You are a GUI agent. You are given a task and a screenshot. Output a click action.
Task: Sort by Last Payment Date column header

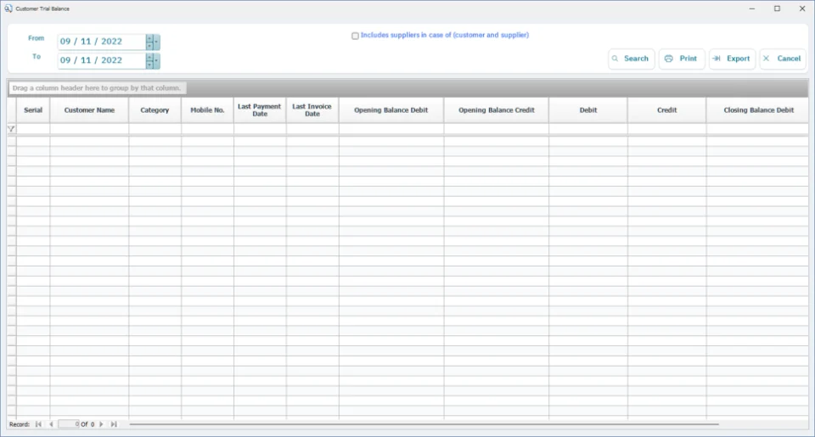tap(260, 110)
